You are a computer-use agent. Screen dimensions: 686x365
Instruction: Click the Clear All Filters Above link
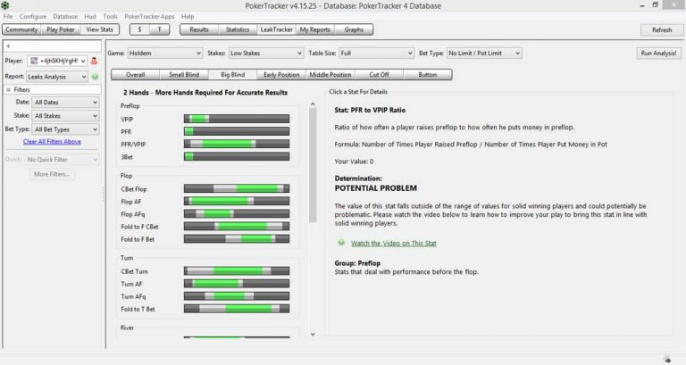52,141
